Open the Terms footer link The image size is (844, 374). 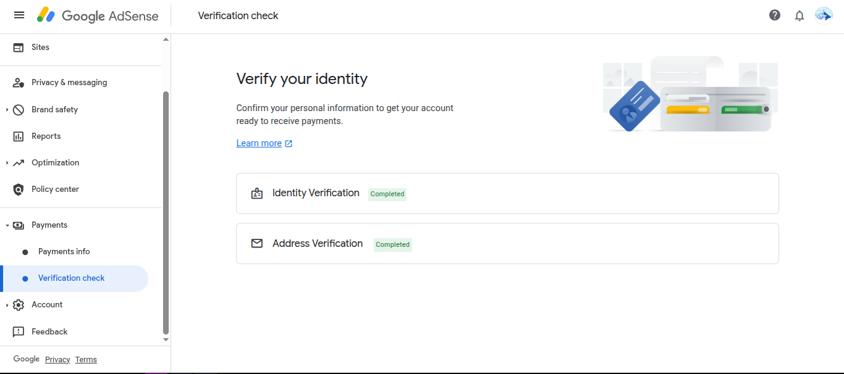[86, 360]
